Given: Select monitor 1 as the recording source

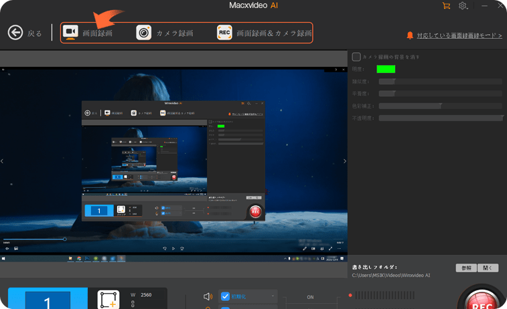Looking at the screenshot, I should [x=48, y=299].
